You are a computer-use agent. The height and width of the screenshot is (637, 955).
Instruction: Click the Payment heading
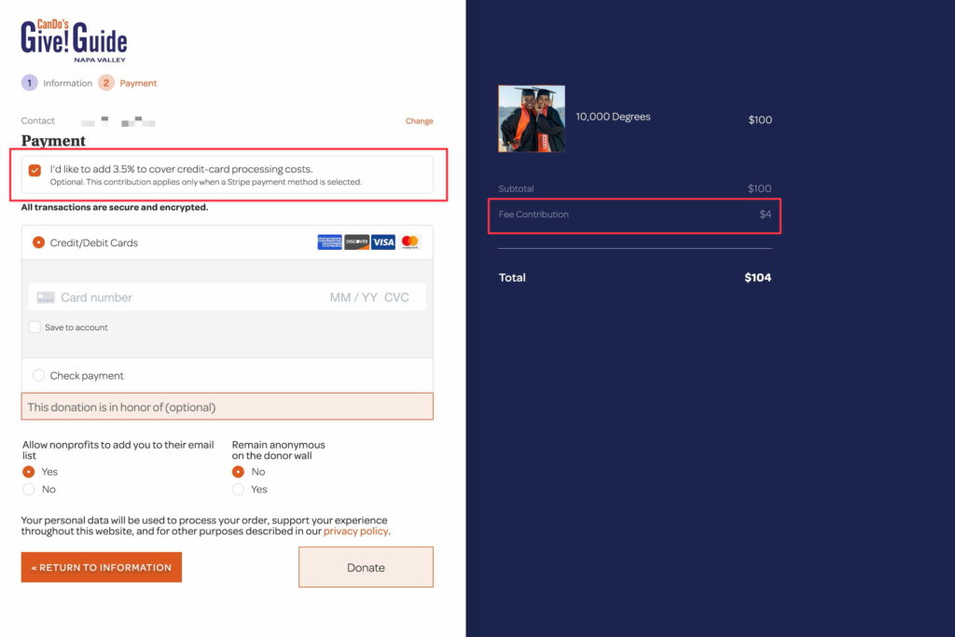point(53,141)
